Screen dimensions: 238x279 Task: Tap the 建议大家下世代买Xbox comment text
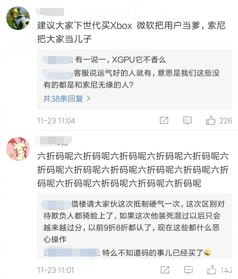(x=131, y=32)
